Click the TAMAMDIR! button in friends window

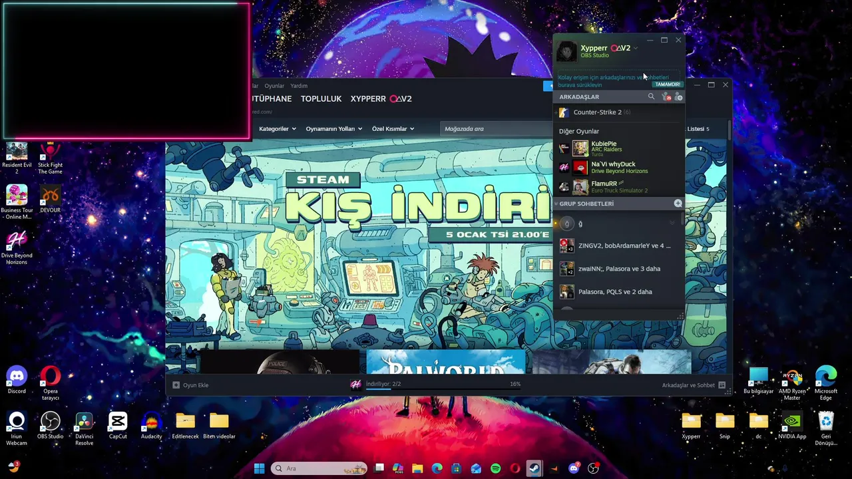coord(668,84)
